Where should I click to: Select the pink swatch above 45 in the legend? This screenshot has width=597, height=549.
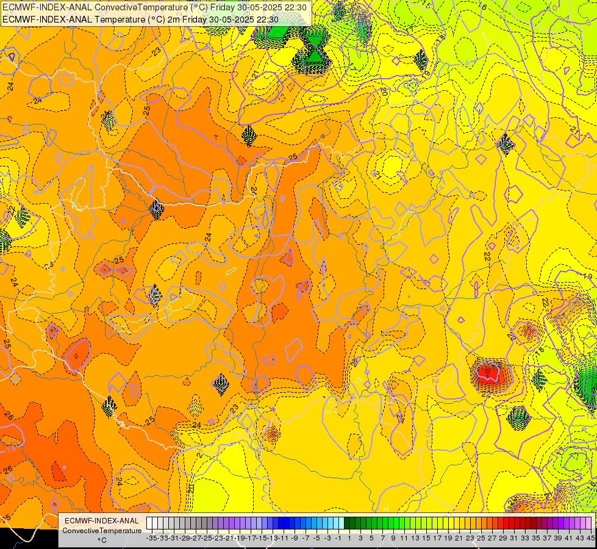[588, 523]
